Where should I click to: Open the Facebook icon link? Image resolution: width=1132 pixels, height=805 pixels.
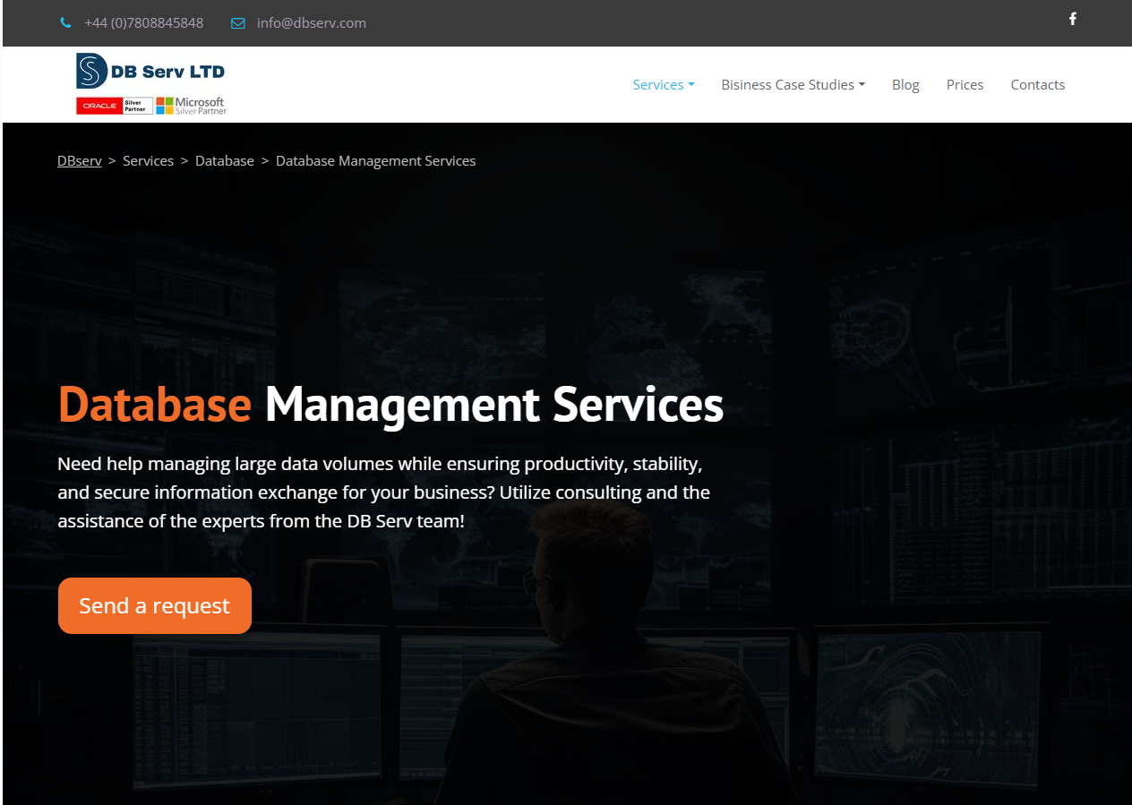tap(1072, 19)
